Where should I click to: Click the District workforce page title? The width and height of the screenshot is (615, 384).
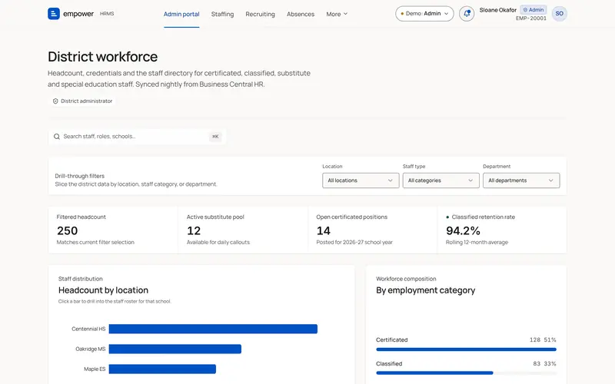click(x=103, y=57)
